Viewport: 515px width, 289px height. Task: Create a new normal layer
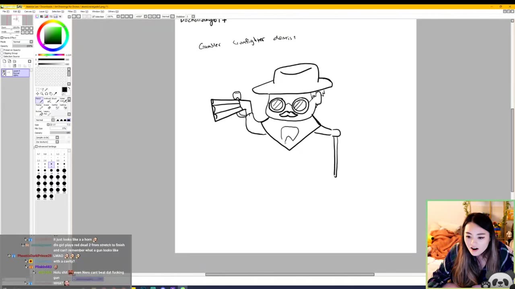[4, 61]
